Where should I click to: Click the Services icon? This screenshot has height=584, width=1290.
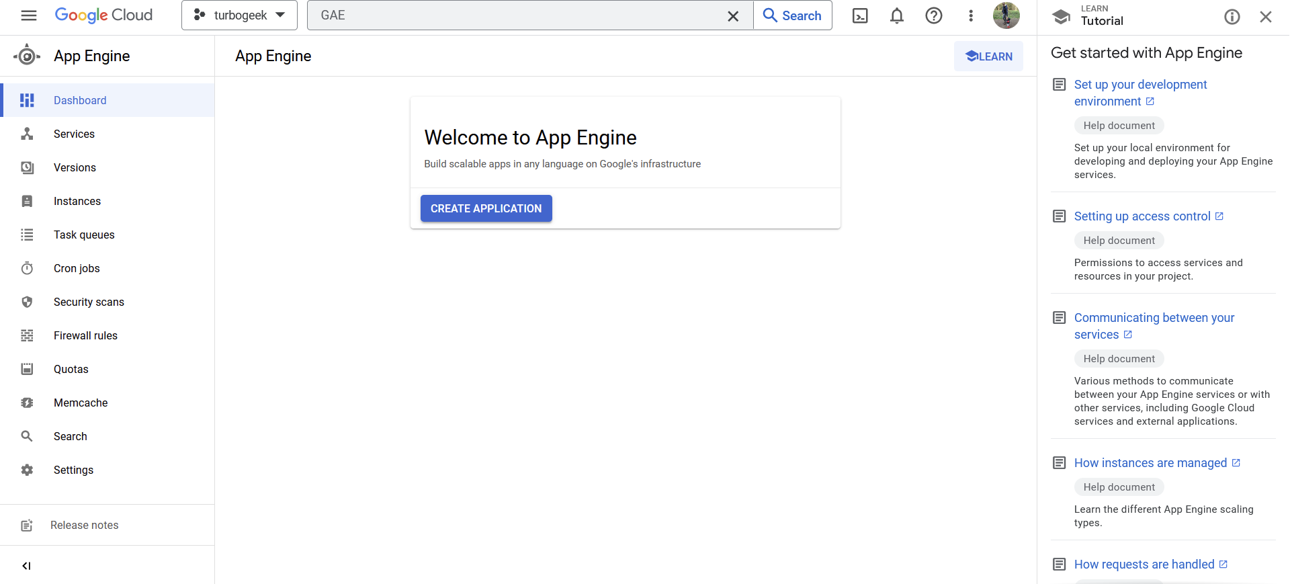click(27, 134)
